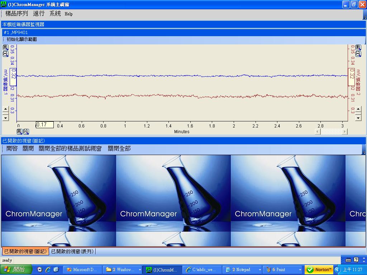Screen dimensions: 367x275
Task: Zoom out the Minutes time axis
Action: click(26, 132)
